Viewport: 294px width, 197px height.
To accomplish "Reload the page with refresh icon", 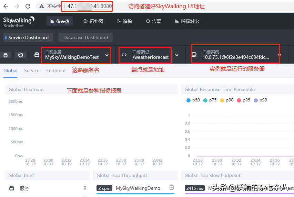I will (28, 7).
